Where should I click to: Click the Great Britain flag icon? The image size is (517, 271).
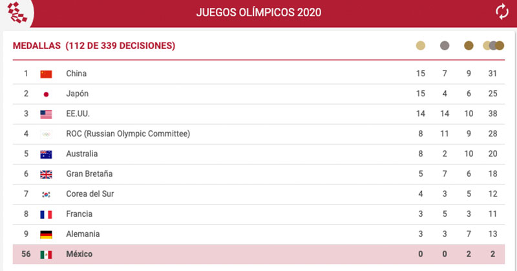click(x=46, y=174)
